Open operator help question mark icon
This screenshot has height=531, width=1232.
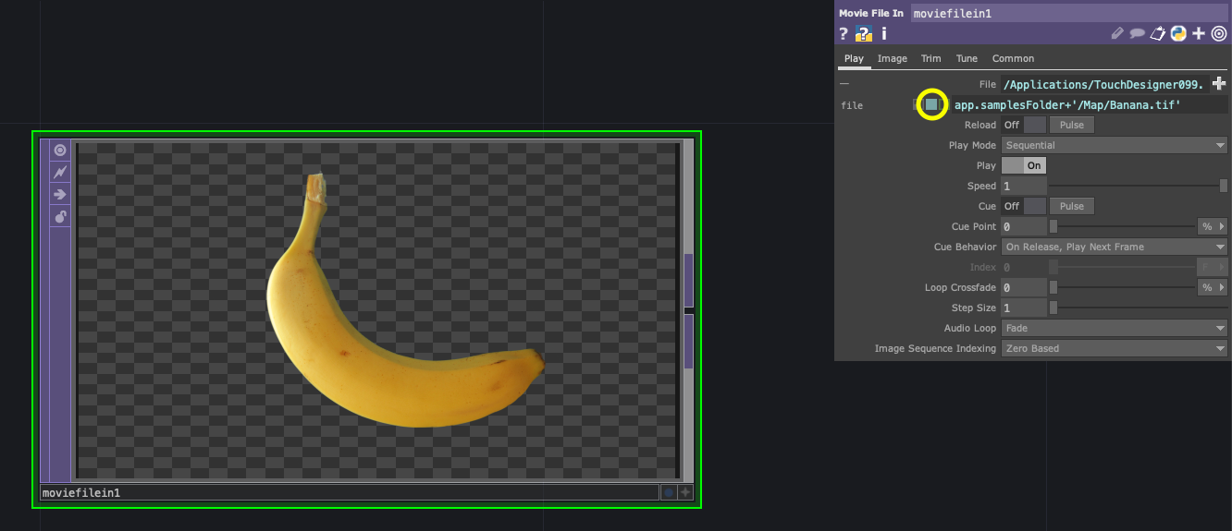tap(844, 33)
